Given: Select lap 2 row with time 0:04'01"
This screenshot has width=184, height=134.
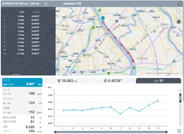Looking at the screenshot, I should pyautogui.click(x=28, y=20).
